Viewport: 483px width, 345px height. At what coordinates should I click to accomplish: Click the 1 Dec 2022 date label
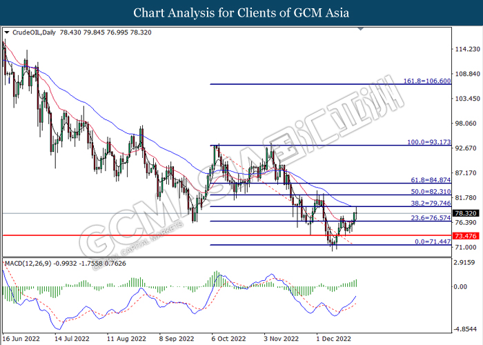tap(334, 339)
